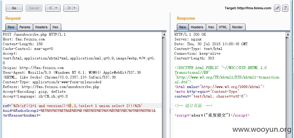294x138 pixels.
Task: Click the Date response header line
Action: point(211,44)
